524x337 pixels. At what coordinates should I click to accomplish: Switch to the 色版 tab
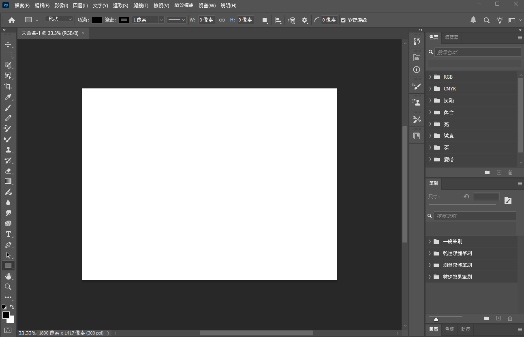pyautogui.click(x=449, y=329)
